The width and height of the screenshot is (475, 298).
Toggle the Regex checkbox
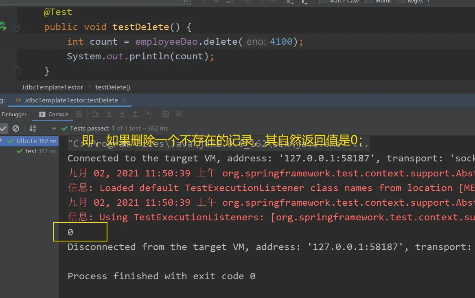click(x=401, y=1)
